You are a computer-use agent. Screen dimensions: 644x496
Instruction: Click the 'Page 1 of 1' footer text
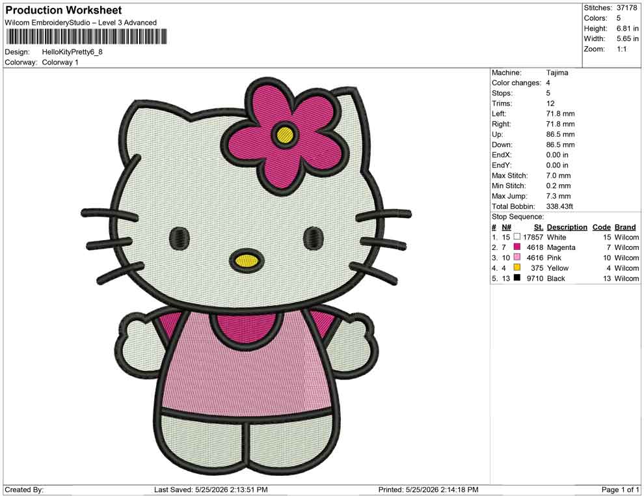tap(620, 489)
